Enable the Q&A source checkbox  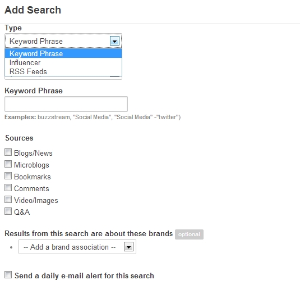coord(8,211)
